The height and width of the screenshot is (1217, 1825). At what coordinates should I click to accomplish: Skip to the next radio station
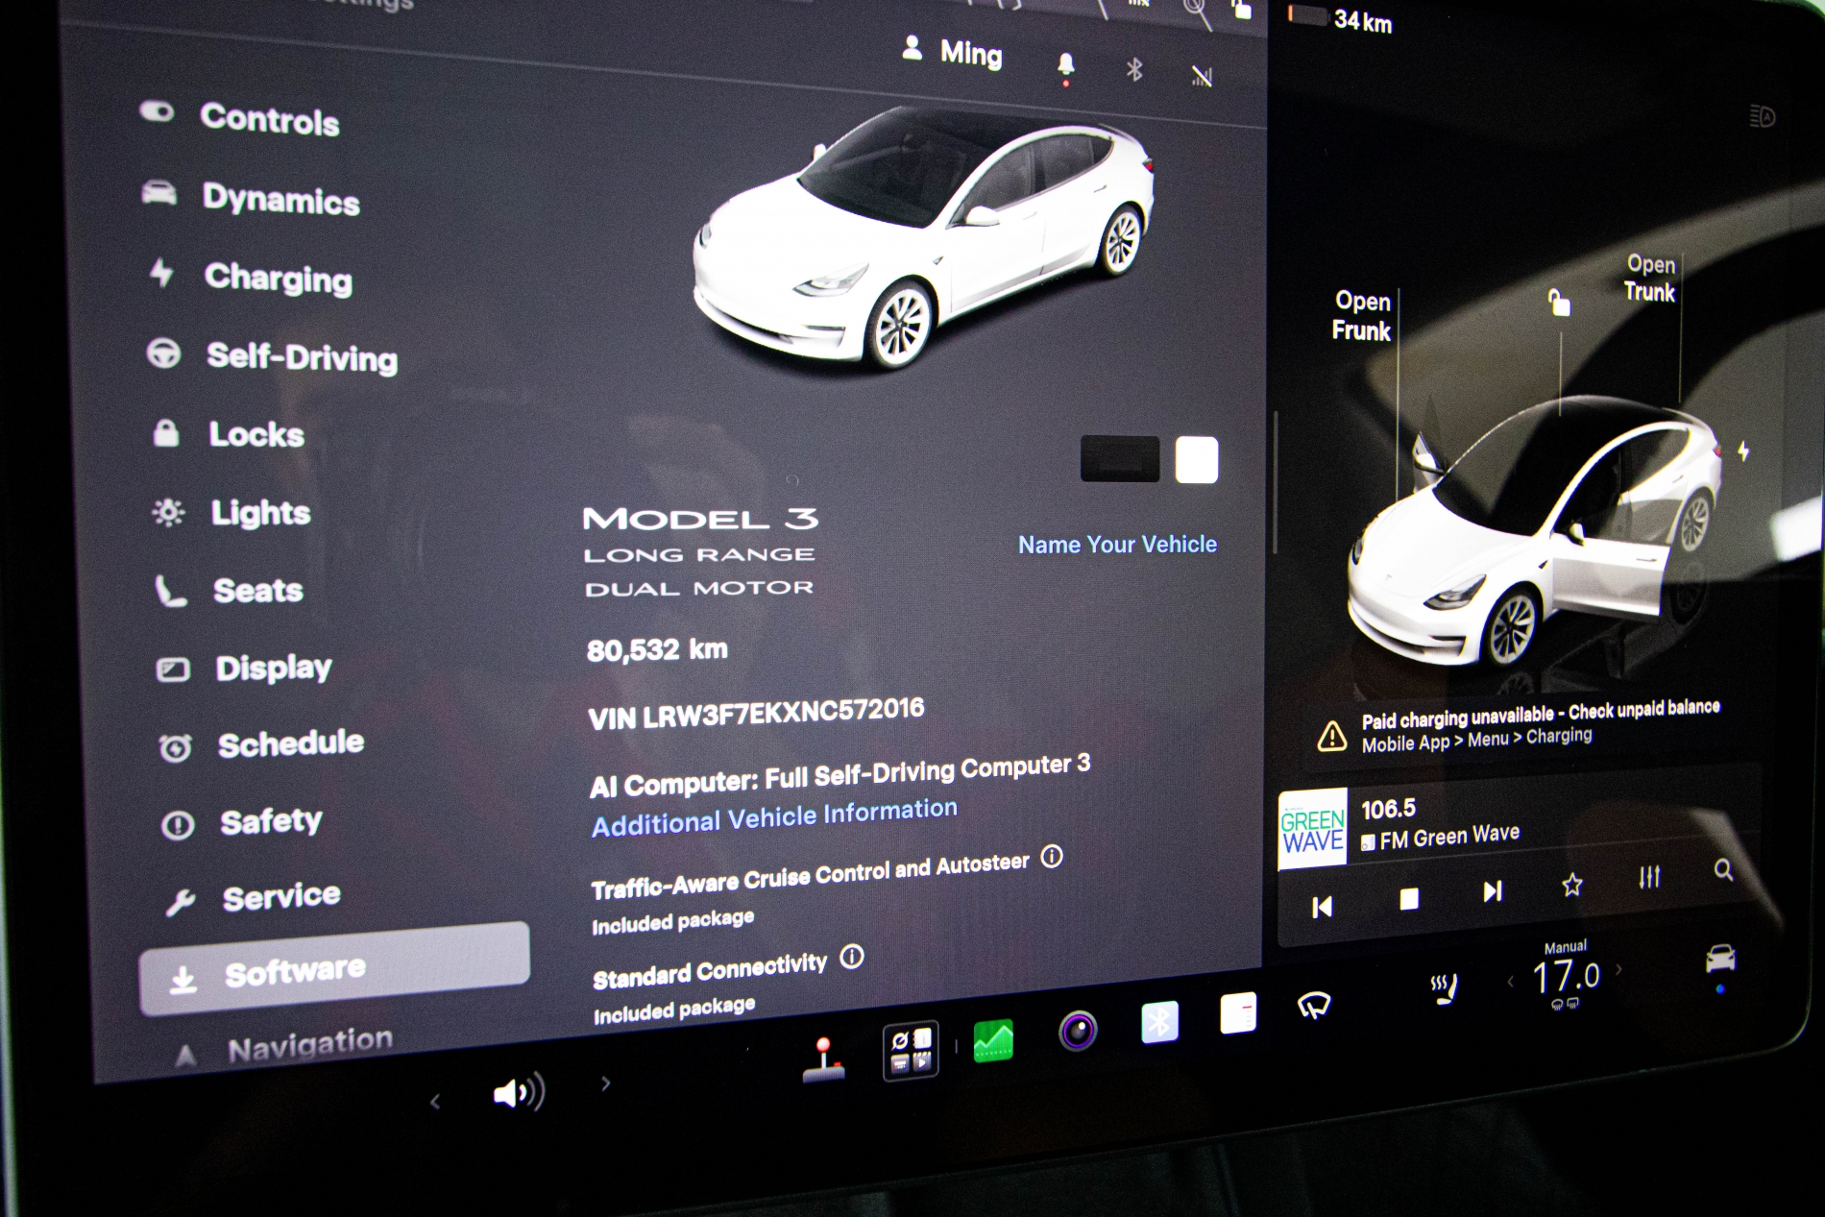[1493, 891]
